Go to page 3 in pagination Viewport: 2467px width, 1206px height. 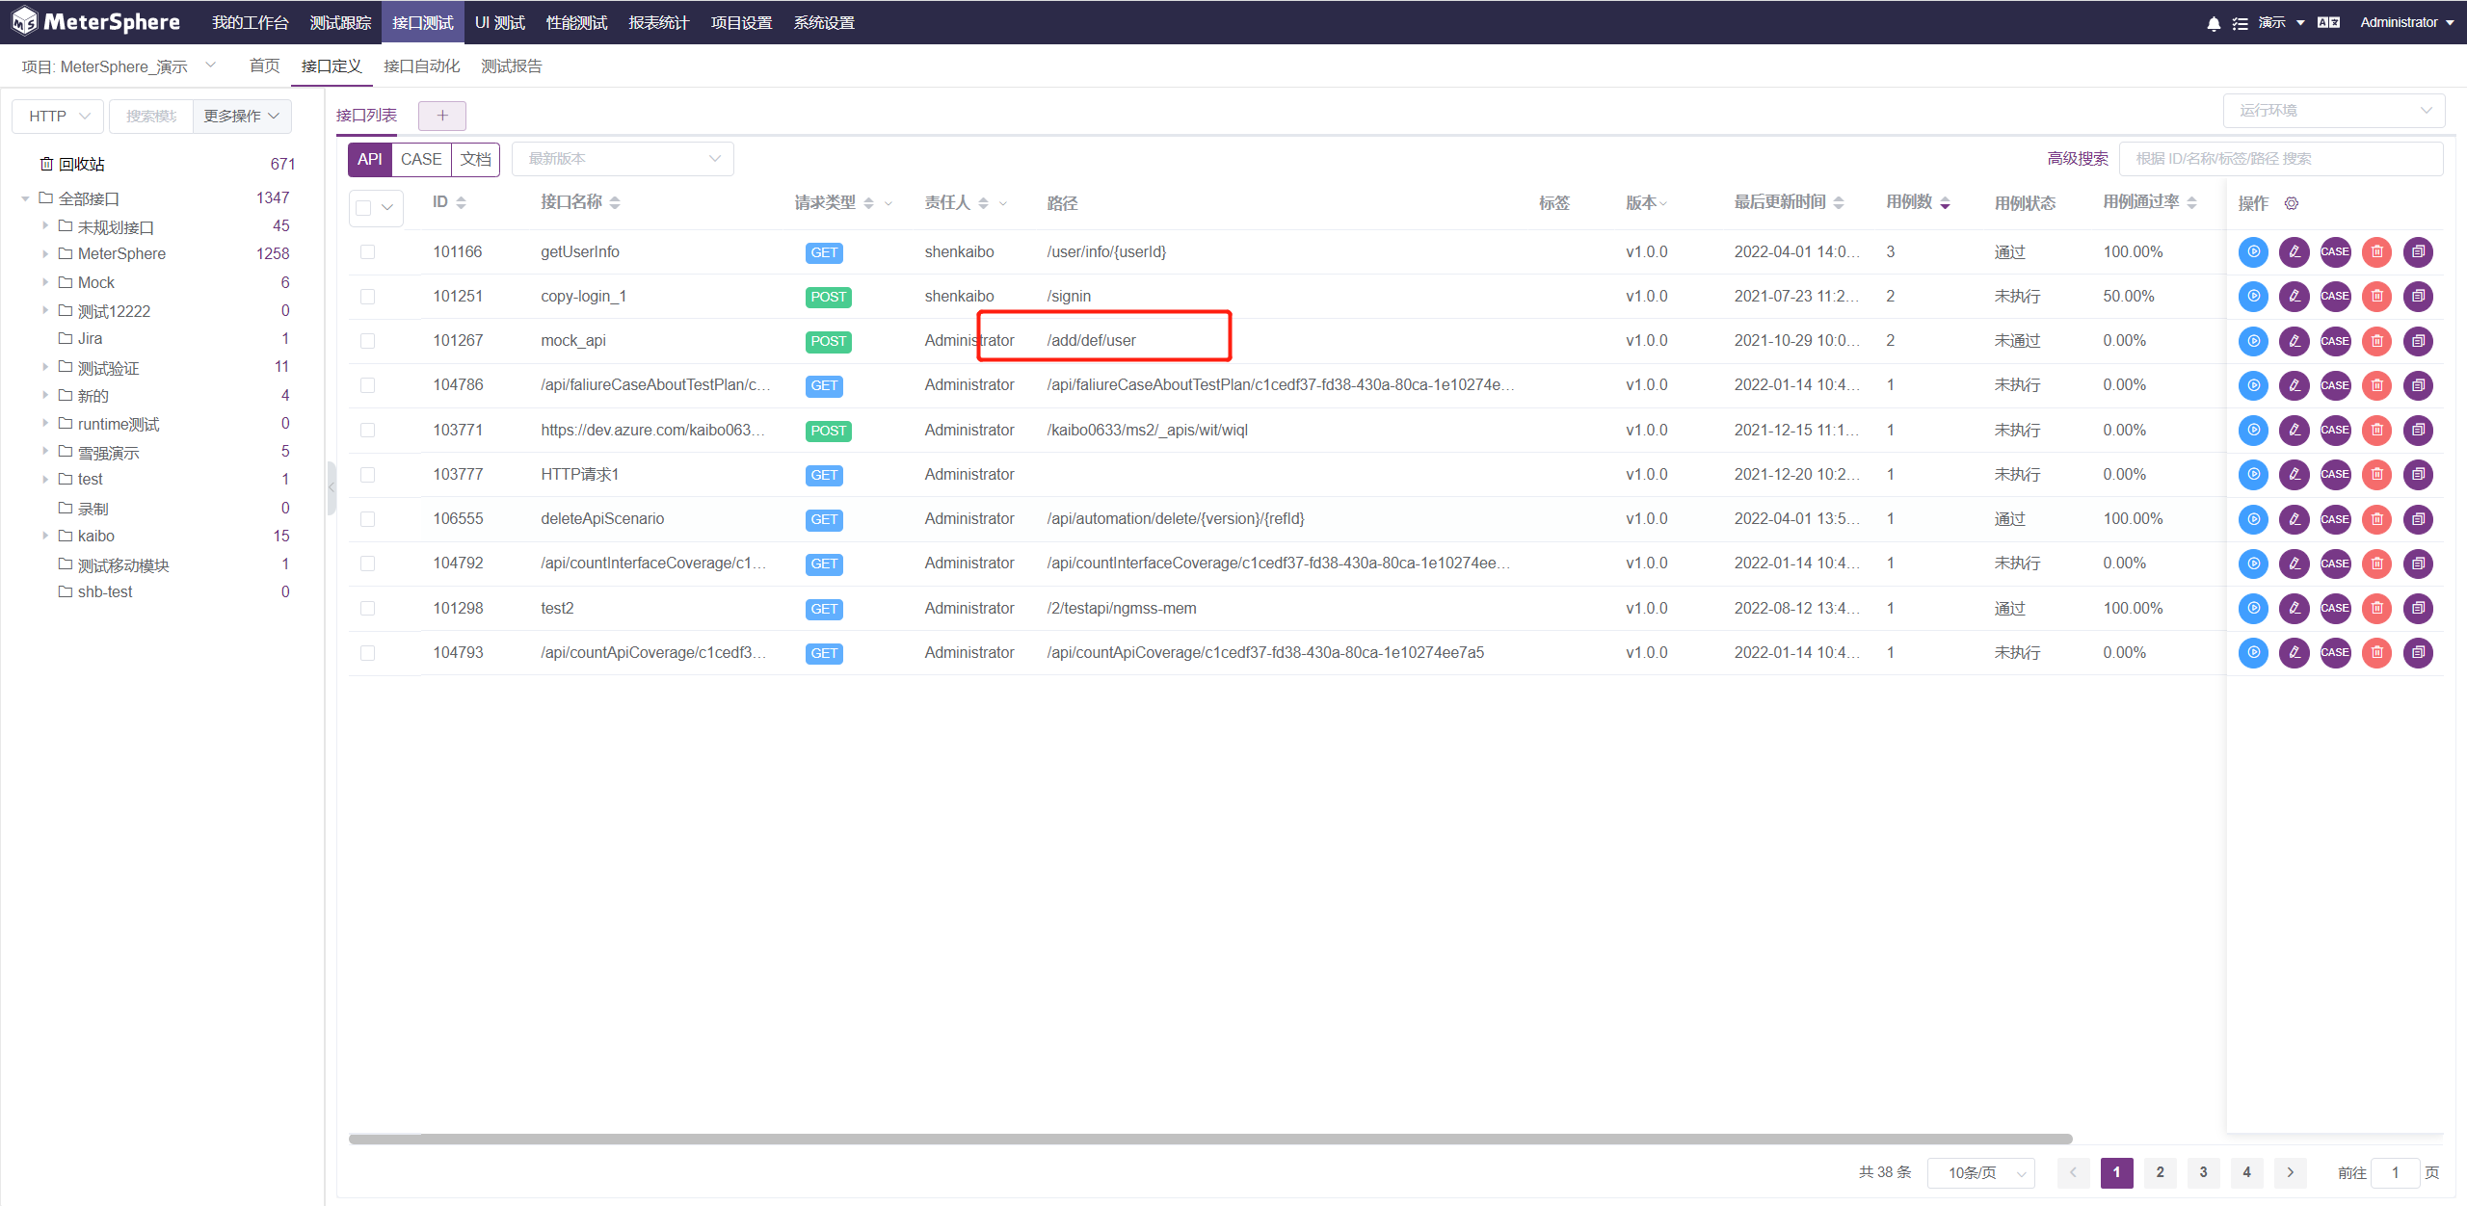(x=2203, y=1172)
